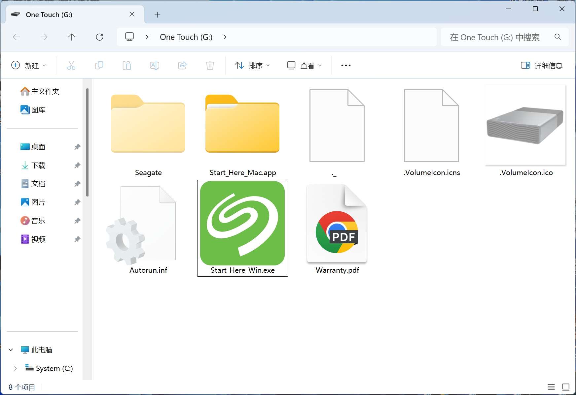This screenshot has height=395, width=576.
Task: Minimize the File Explorer window
Action: (x=509, y=9)
